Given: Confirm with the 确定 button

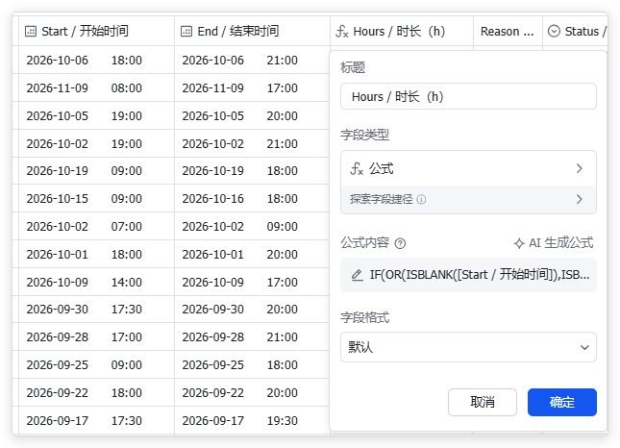Looking at the screenshot, I should 562,402.
